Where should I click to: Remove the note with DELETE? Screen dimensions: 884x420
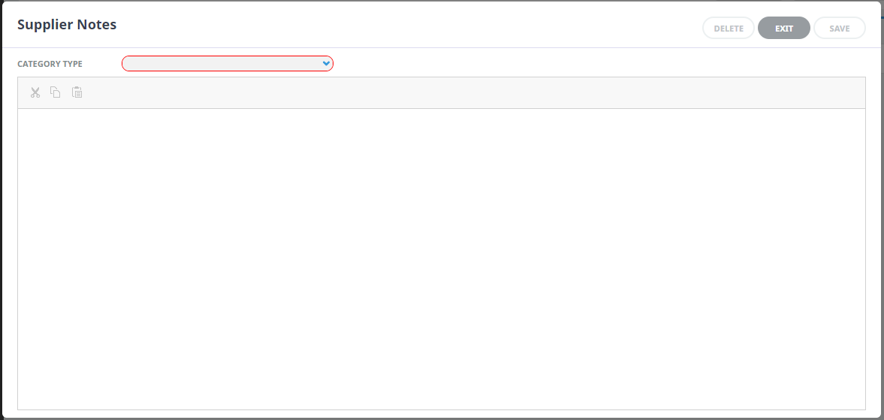tap(728, 29)
